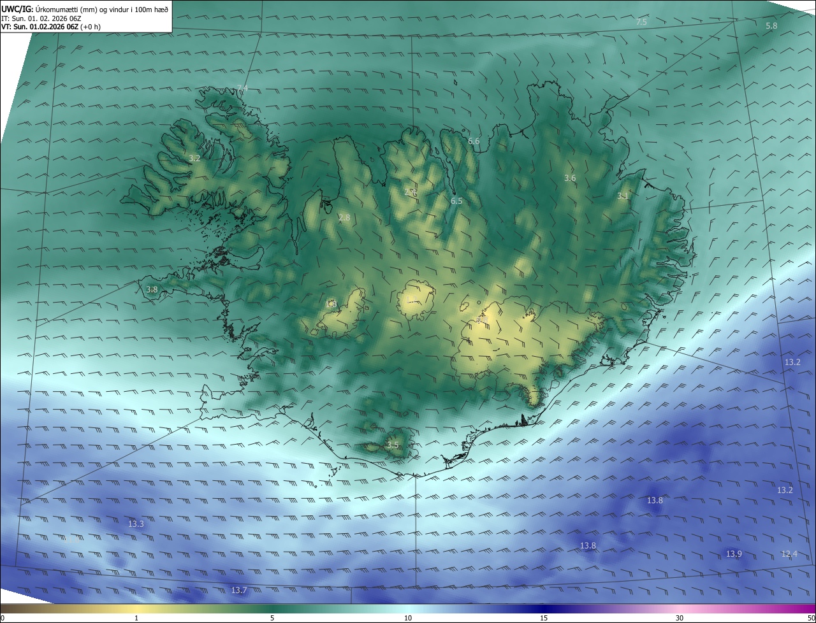Click the colour bar tick label 1
This screenshot has height=623, width=816.
[x=136, y=618]
